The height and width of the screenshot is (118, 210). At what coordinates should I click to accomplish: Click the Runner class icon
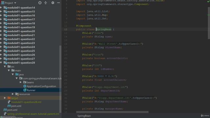(x=25, y=90)
